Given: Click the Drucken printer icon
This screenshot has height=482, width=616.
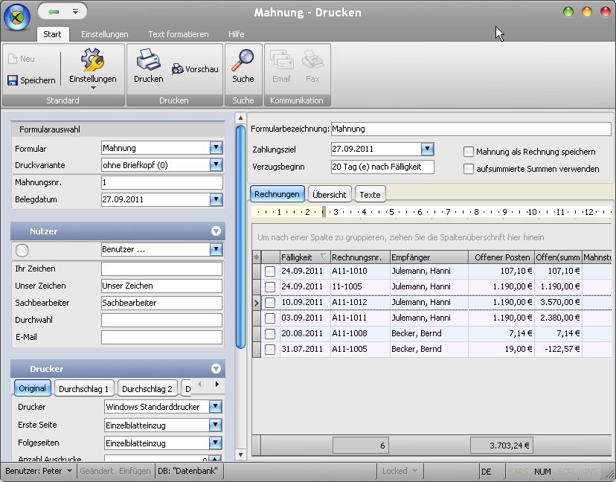Looking at the screenshot, I should 148,60.
